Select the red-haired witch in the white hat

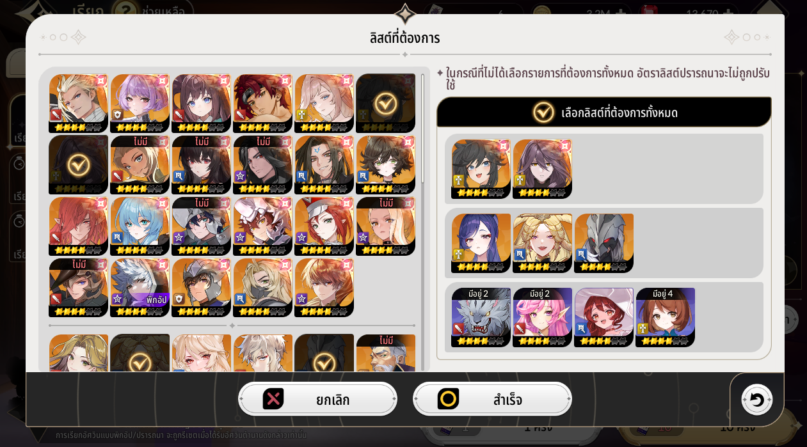[603, 317]
